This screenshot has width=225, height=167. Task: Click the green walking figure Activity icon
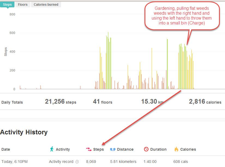tap(52, 149)
